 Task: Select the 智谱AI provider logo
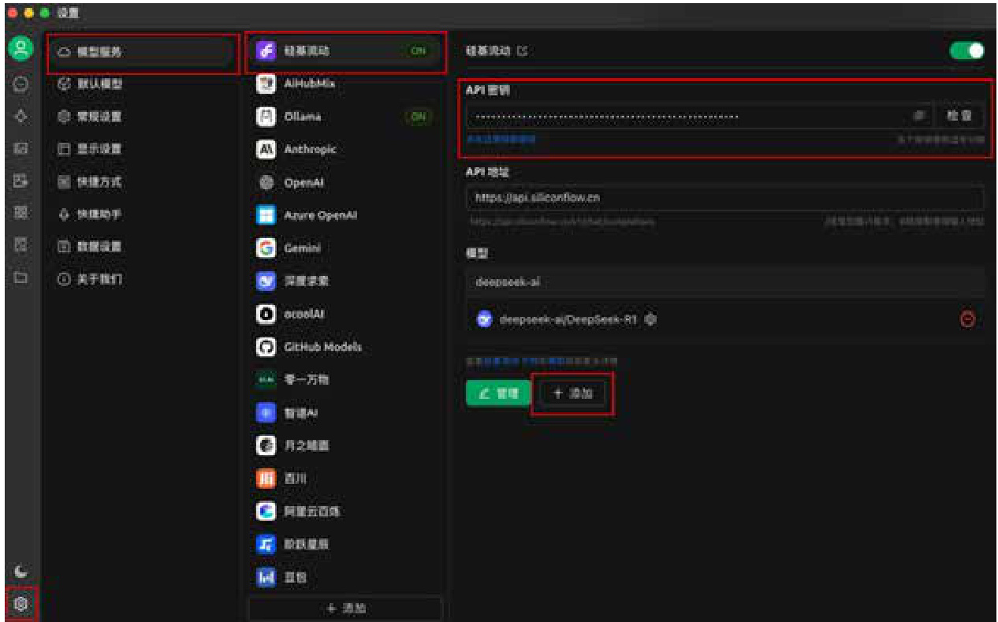(266, 412)
